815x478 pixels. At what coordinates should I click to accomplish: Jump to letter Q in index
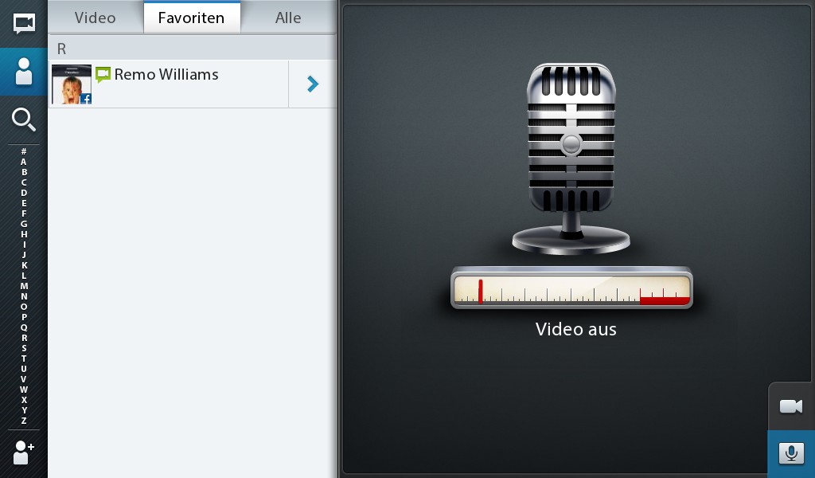24,327
